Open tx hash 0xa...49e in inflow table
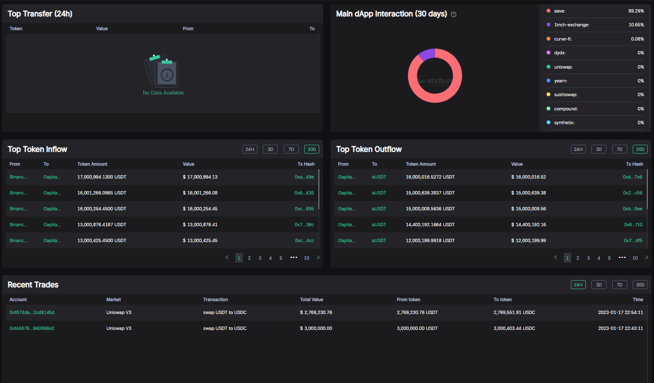 coord(304,177)
